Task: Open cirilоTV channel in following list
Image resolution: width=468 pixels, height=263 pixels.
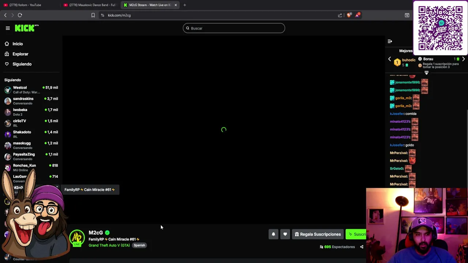Action: click(31, 123)
